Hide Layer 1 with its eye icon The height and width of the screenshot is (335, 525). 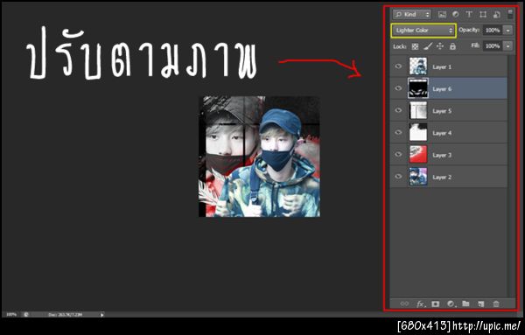click(x=398, y=66)
